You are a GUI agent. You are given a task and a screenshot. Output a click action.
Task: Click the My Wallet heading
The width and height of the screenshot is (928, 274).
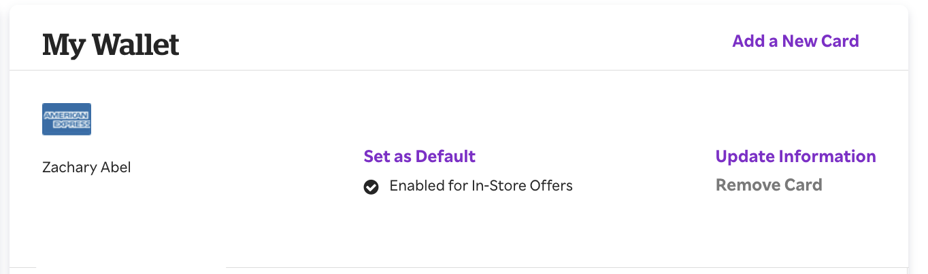point(111,45)
